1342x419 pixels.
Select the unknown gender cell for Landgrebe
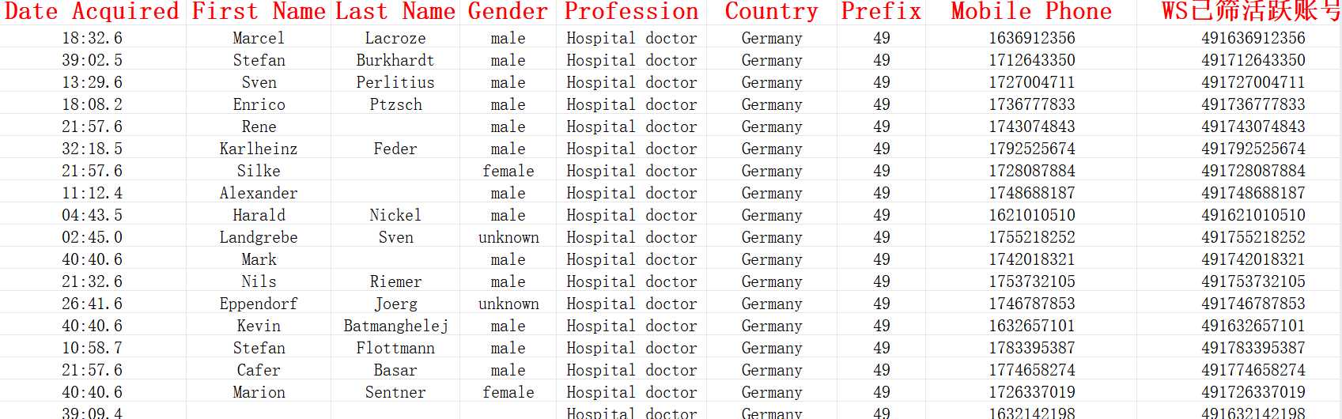(508, 237)
